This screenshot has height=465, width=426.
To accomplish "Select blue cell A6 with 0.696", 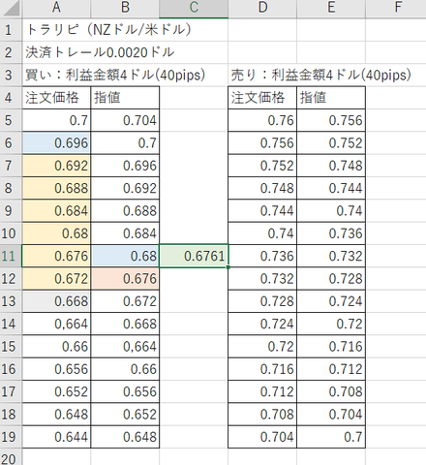I will pos(56,142).
